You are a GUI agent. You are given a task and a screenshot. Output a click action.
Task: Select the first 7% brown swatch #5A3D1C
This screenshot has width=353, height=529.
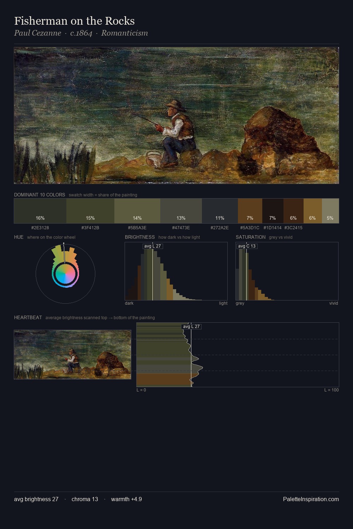pyautogui.click(x=250, y=211)
